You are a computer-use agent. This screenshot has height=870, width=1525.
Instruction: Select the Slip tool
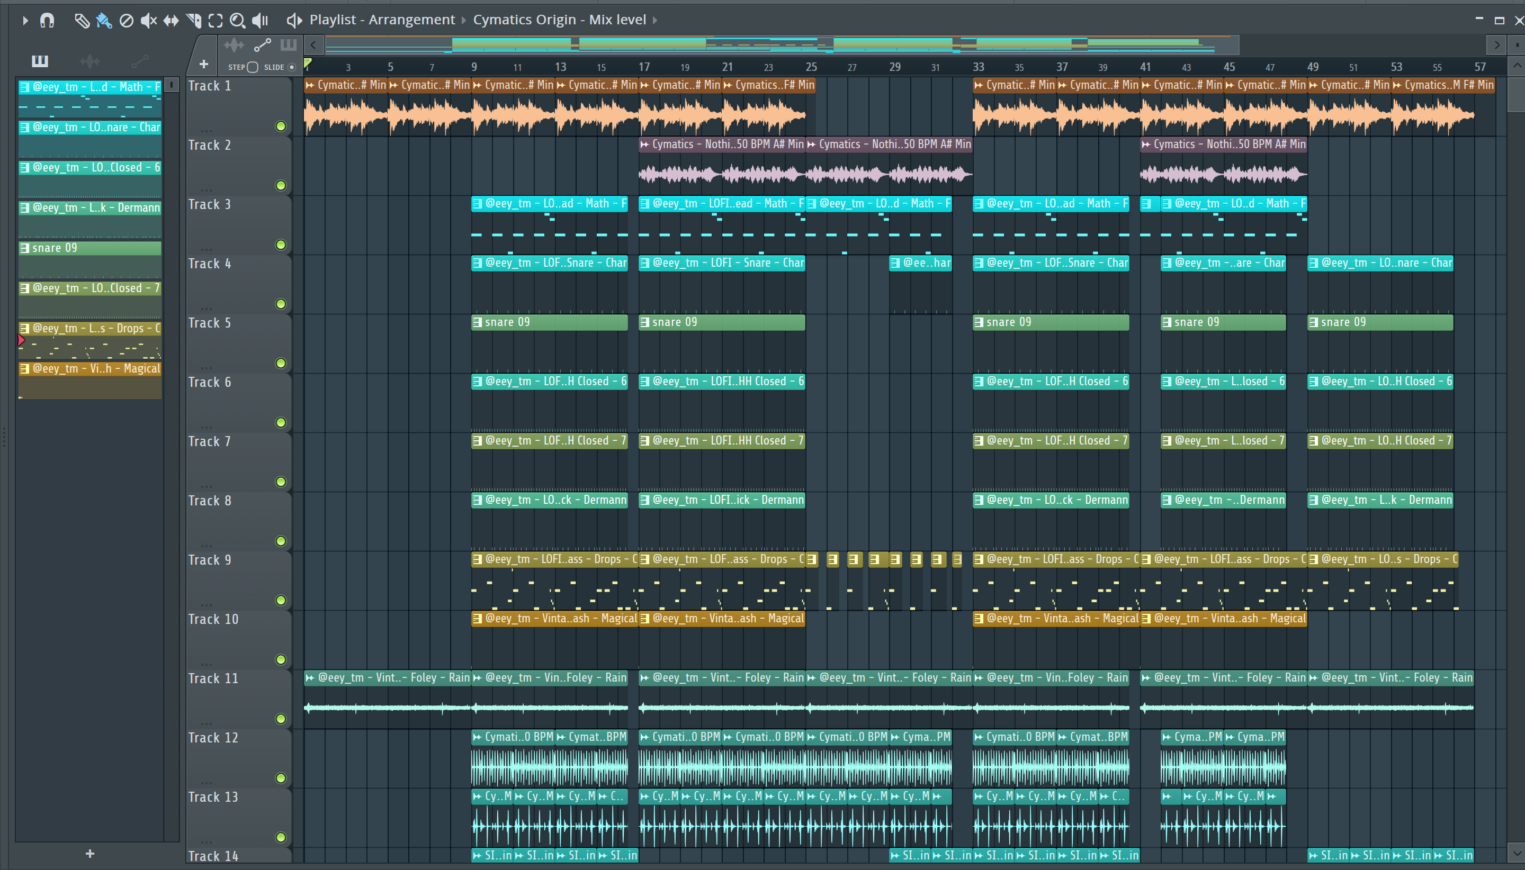click(171, 20)
